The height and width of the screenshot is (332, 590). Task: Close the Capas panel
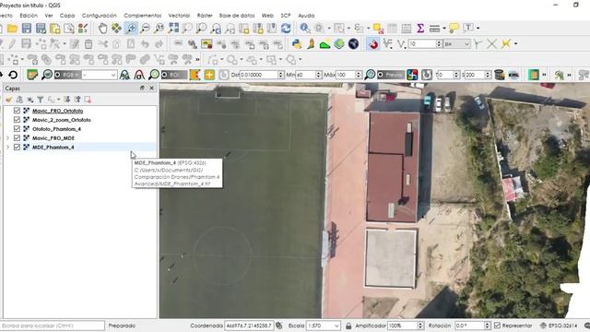pyautogui.click(x=151, y=89)
